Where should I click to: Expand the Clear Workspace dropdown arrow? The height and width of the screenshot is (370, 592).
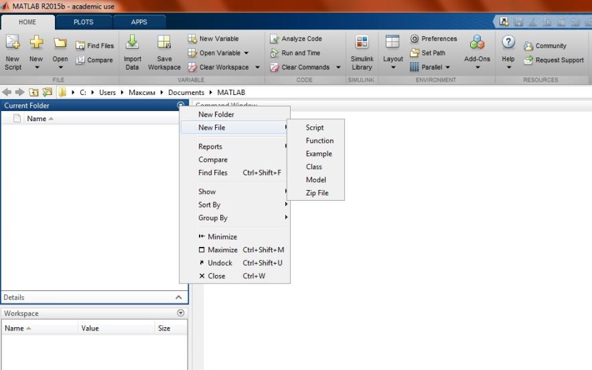pos(257,68)
